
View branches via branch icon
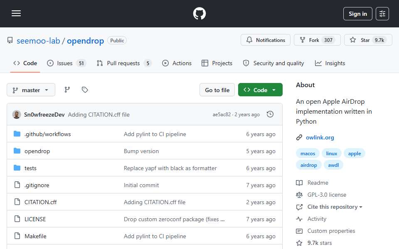click(x=67, y=90)
